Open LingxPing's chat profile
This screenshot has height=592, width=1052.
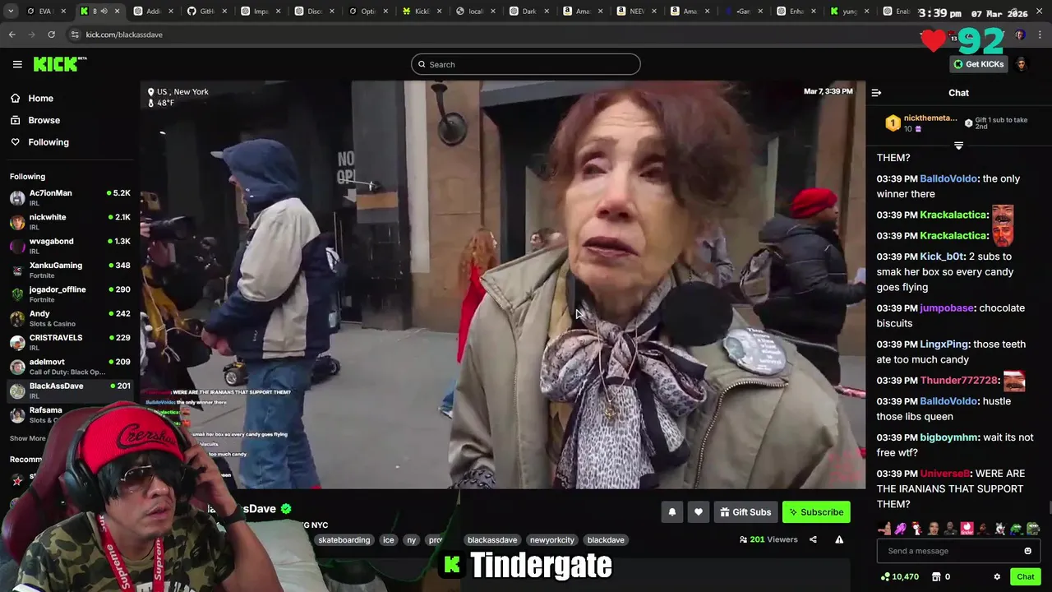944,344
